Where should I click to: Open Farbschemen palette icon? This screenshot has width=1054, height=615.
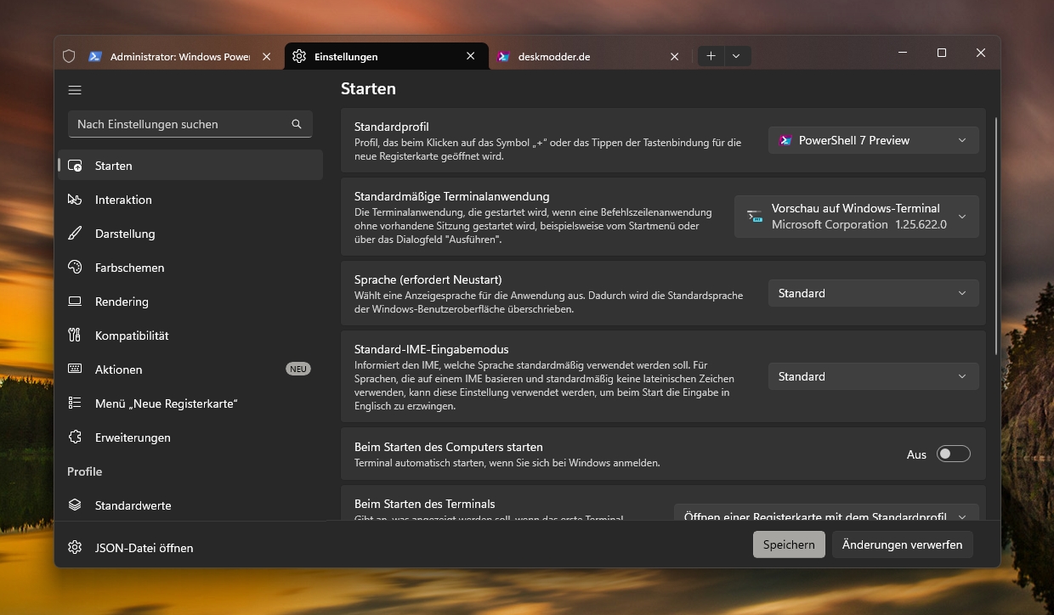[75, 268]
